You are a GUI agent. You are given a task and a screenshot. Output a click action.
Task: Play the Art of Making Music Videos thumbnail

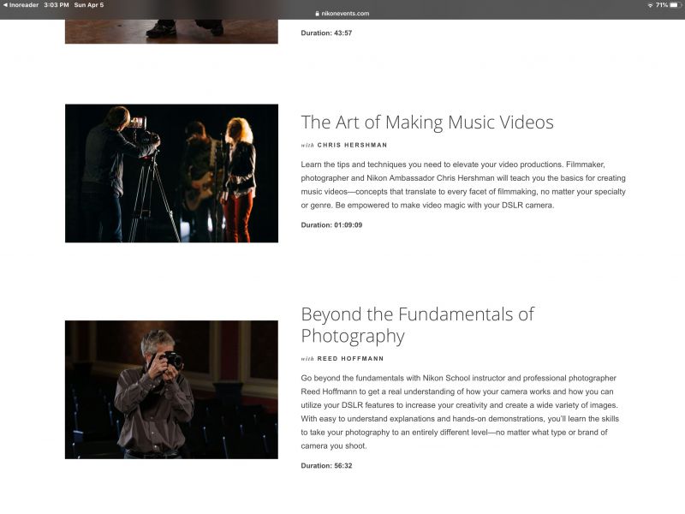[x=171, y=171]
